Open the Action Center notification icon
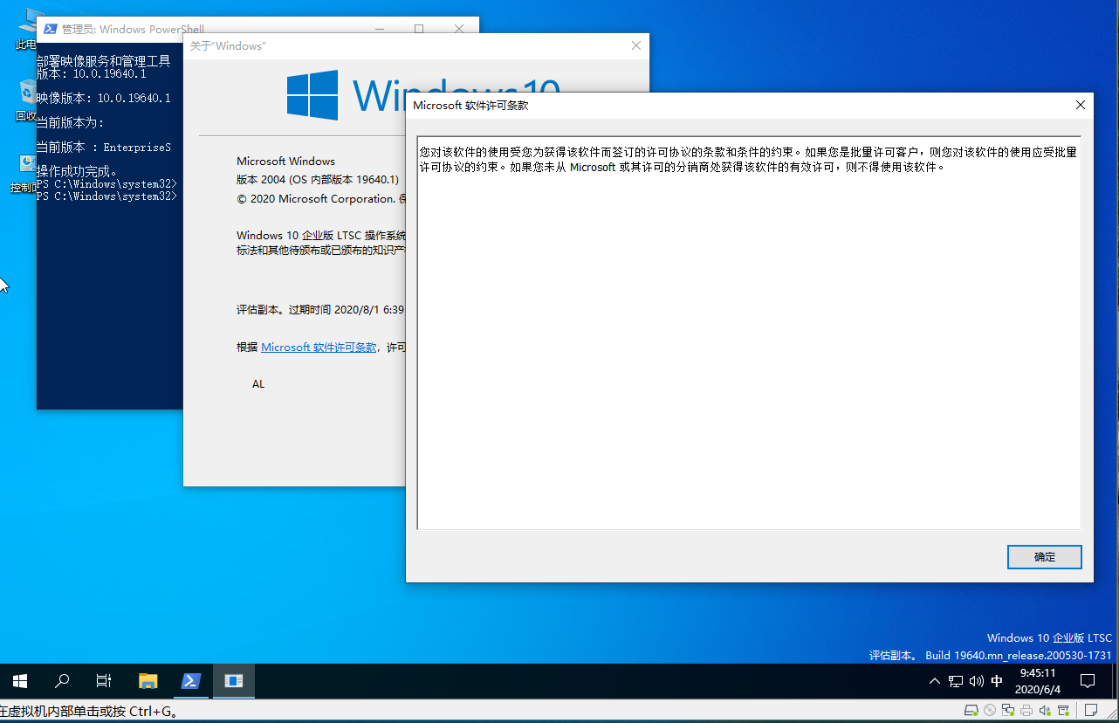 coord(1088,681)
